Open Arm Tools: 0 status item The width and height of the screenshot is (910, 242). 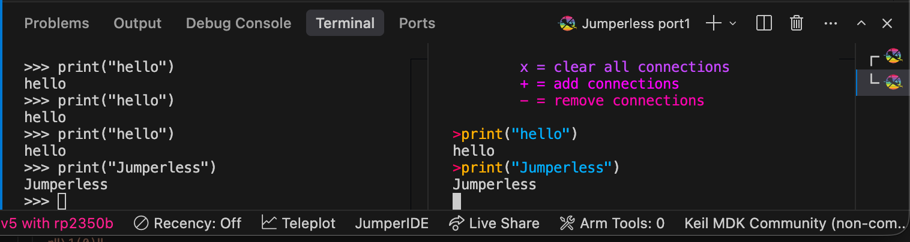[612, 223]
